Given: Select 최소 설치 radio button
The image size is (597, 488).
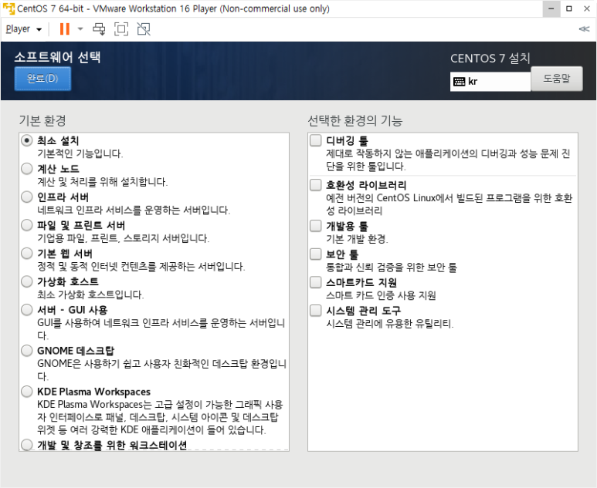Looking at the screenshot, I should click(x=27, y=140).
